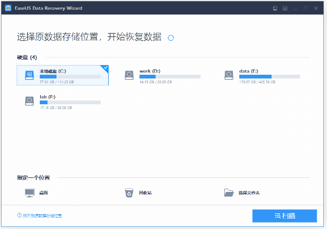This screenshot has width=327, height=229.
Task: Click the 指定一个位置 section header
Action: pyautogui.click(x=33, y=177)
